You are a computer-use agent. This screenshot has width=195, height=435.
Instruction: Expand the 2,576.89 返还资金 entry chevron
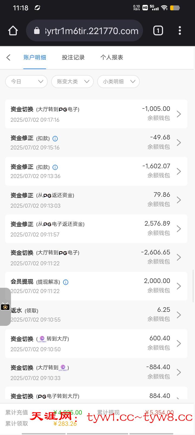pyautogui.click(x=179, y=229)
